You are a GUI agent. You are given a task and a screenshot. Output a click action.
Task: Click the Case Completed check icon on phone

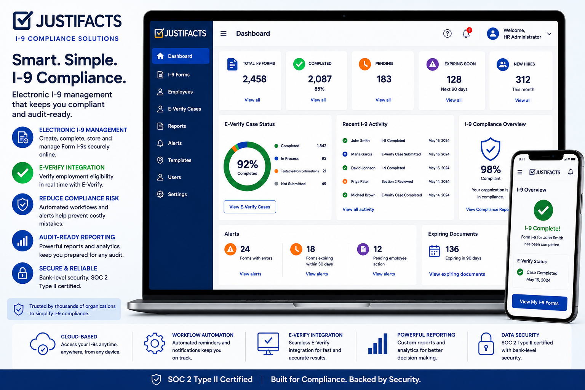(x=520, y=272)
